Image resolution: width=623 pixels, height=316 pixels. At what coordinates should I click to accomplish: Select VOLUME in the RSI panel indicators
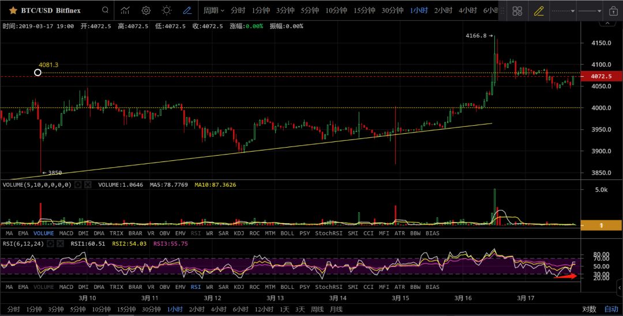(x=44, y=287)
